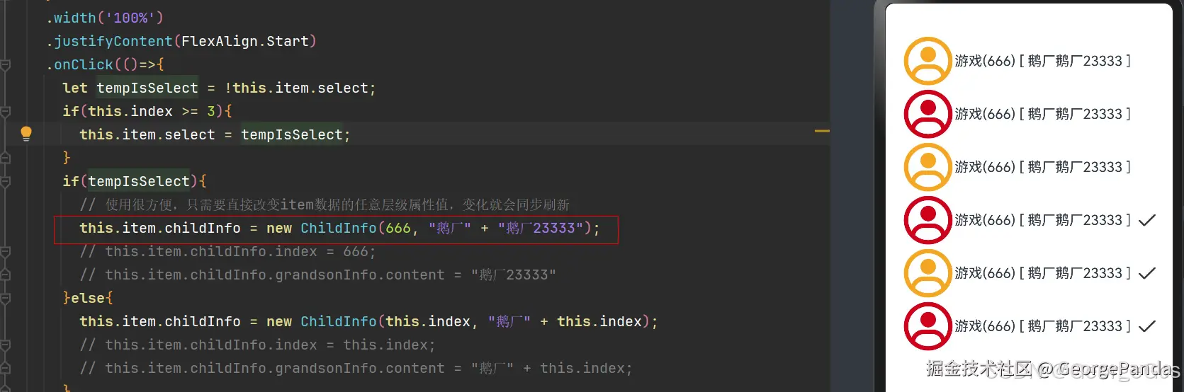Click the string "鹅厂23333" in the boxed line

pyautogui.click(x=541, y=228)
